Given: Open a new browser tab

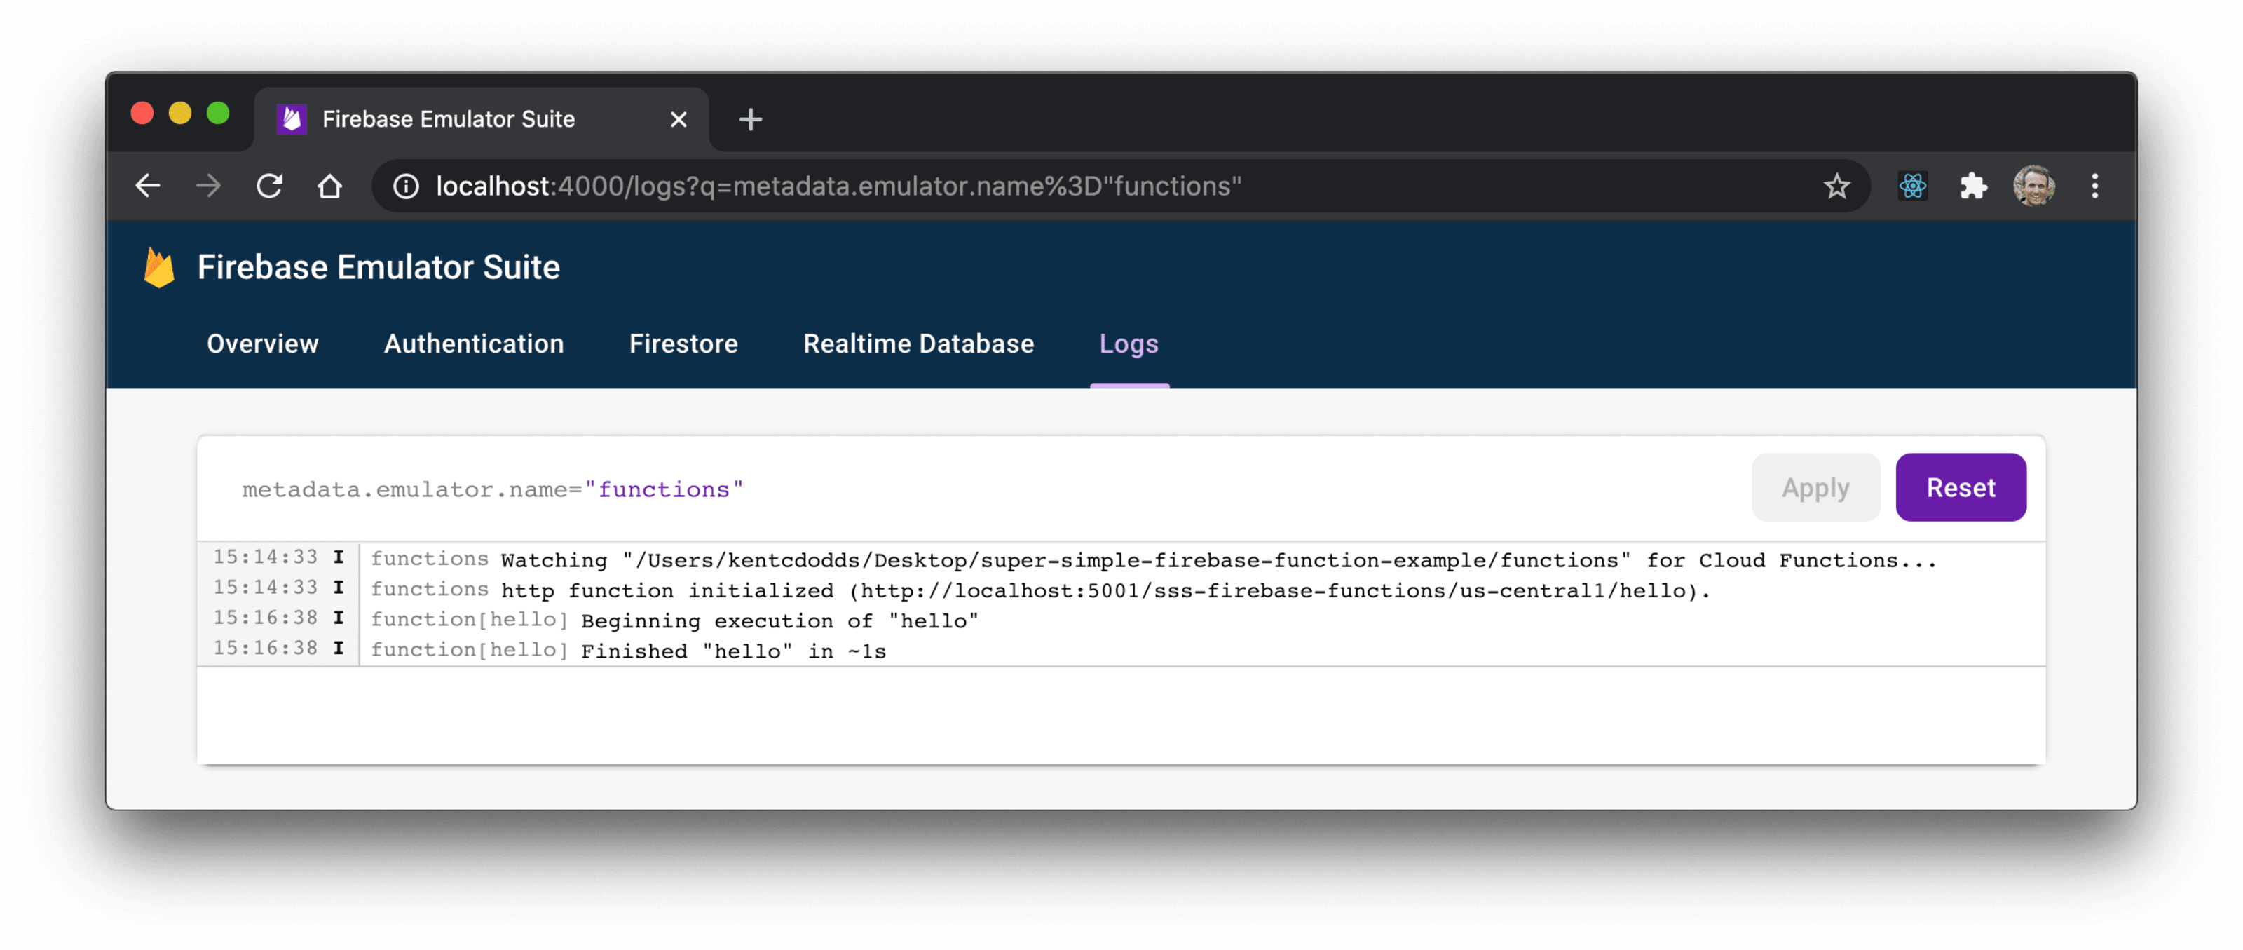Looking at the screenshot, I should (751, 119).
